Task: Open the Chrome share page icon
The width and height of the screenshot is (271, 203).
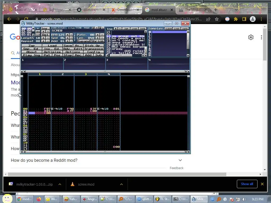Action: point(208,19)
